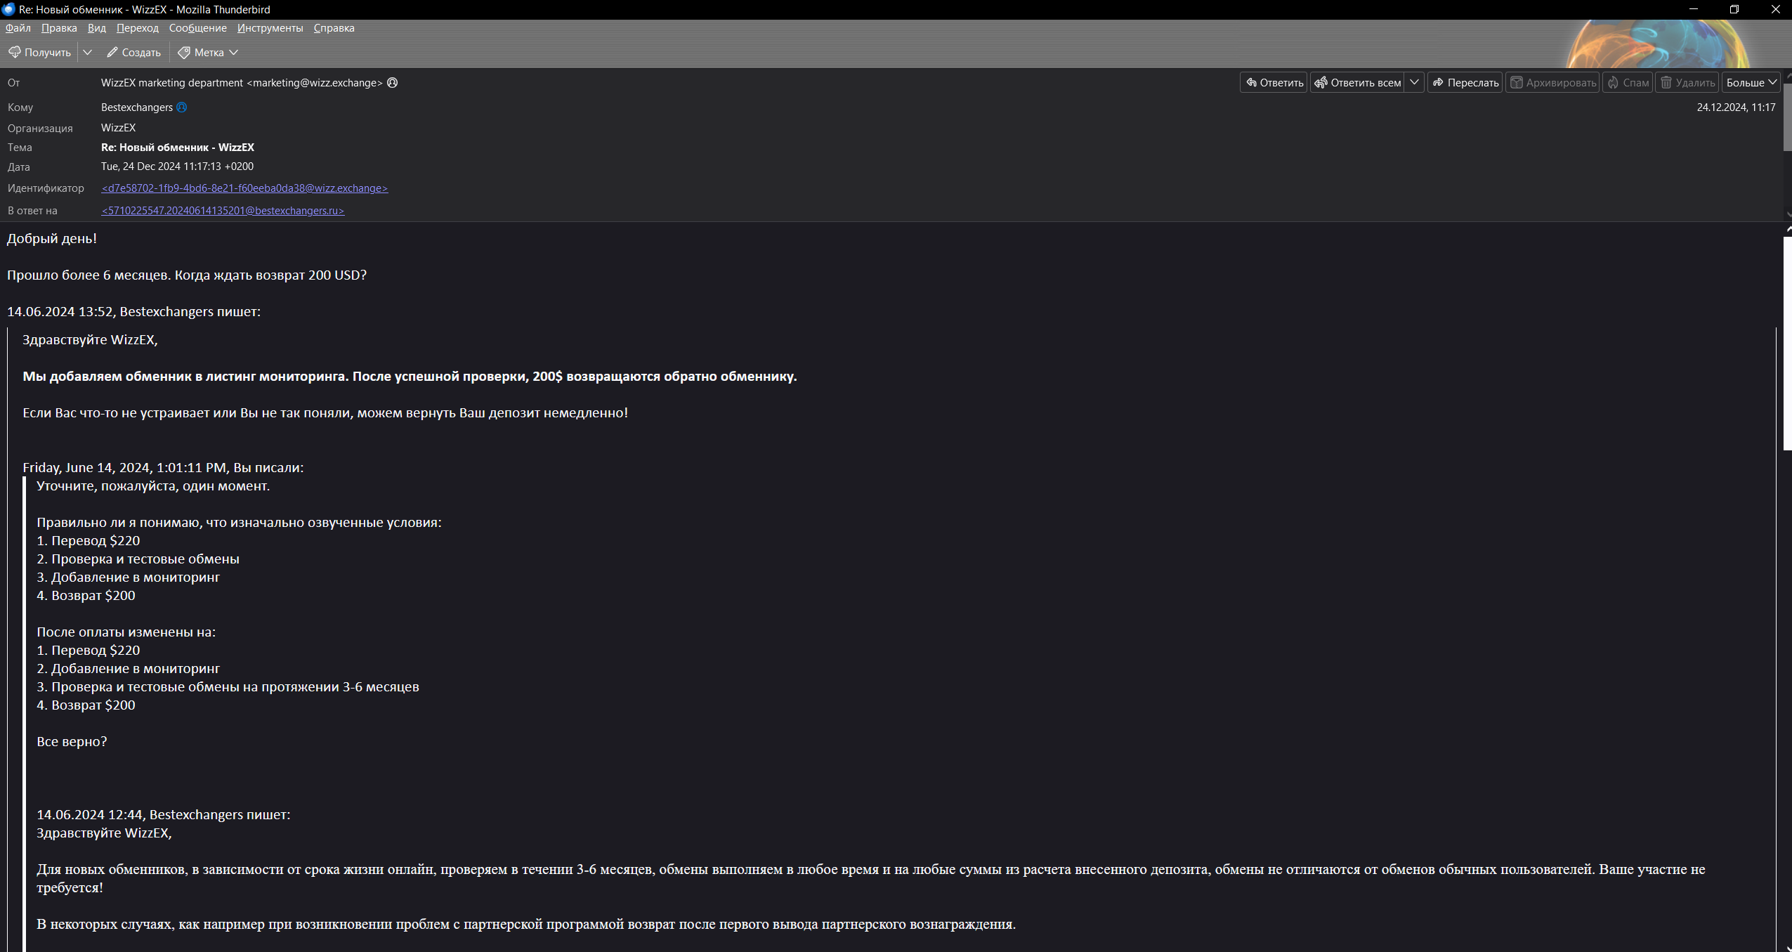This screenshot has height=952, width=1792.
Task: Click the line Когда ждать возврат 200 USD?
Action: [270, 275]
